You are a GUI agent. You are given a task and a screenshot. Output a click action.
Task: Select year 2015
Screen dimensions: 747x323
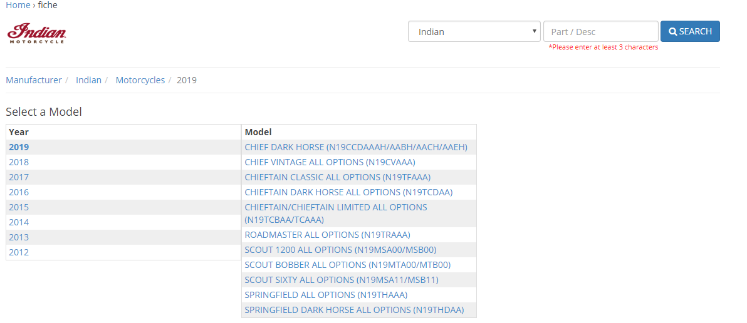[x=19, y=207]
